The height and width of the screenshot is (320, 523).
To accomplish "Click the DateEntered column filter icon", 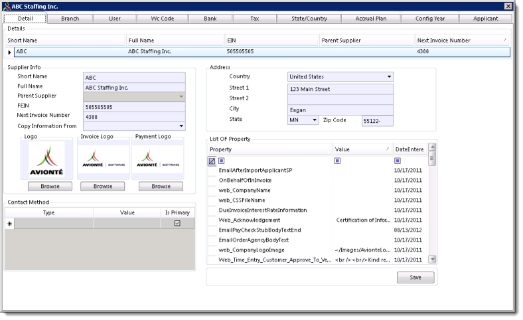I will tap(398, 161).
